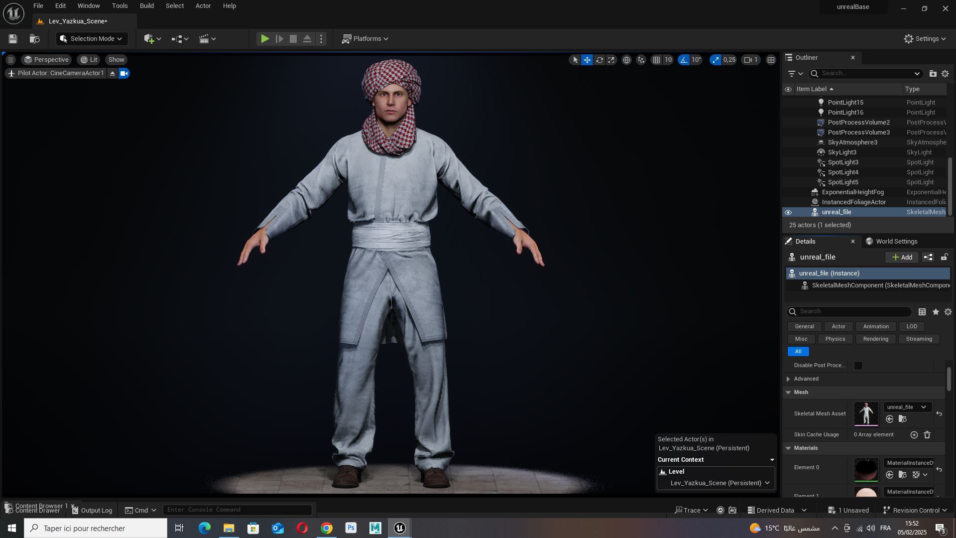Toggle rotation snap angle icon

[684, 60]
